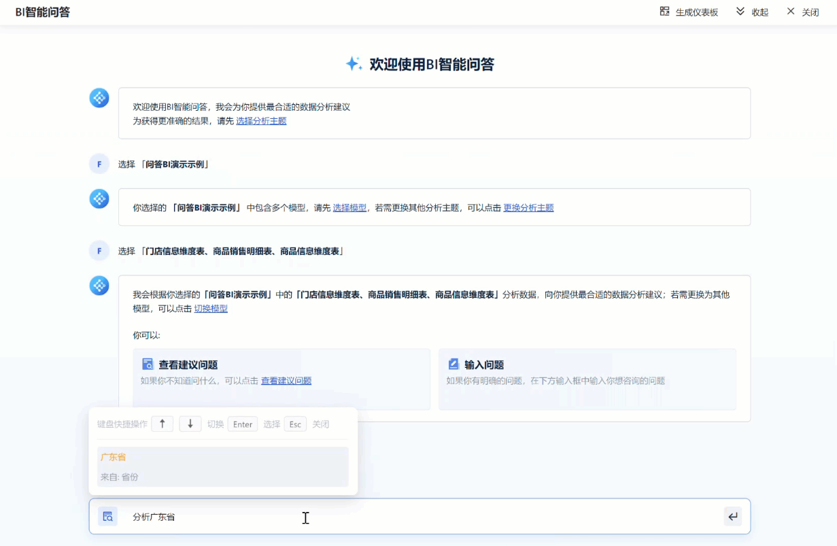The height and width of the screenshot is (546, 837).
Task: Click the 你可以: label
Action: (146, 335)
